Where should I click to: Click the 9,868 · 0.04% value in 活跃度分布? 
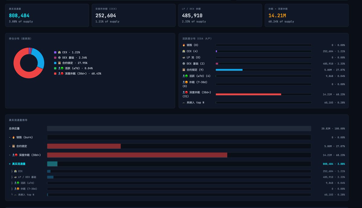335,76
